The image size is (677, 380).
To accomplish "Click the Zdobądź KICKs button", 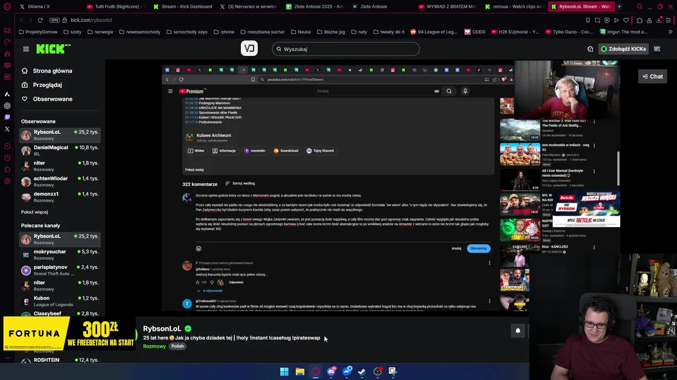I will click(623, 49).
